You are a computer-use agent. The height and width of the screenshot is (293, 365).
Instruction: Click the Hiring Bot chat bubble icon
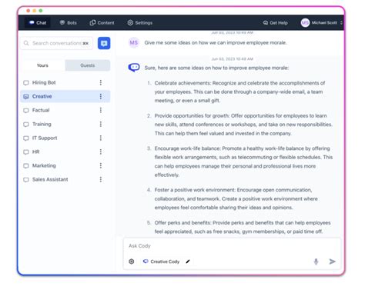(x=26, y=83)
